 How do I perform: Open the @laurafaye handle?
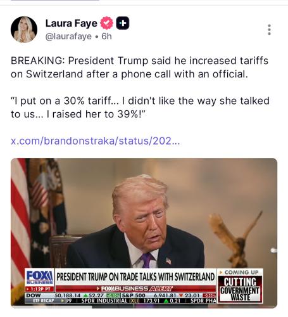tap(68, 36)
